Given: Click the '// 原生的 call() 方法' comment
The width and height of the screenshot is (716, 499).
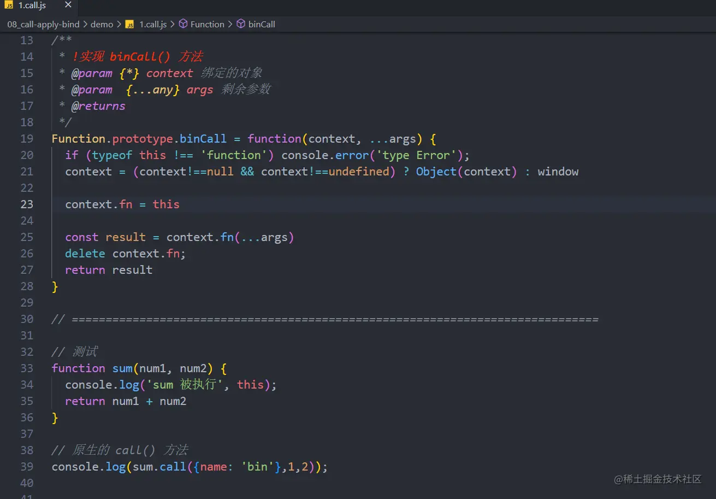Looking at the screenshot, I should click(x=120, y=450).
